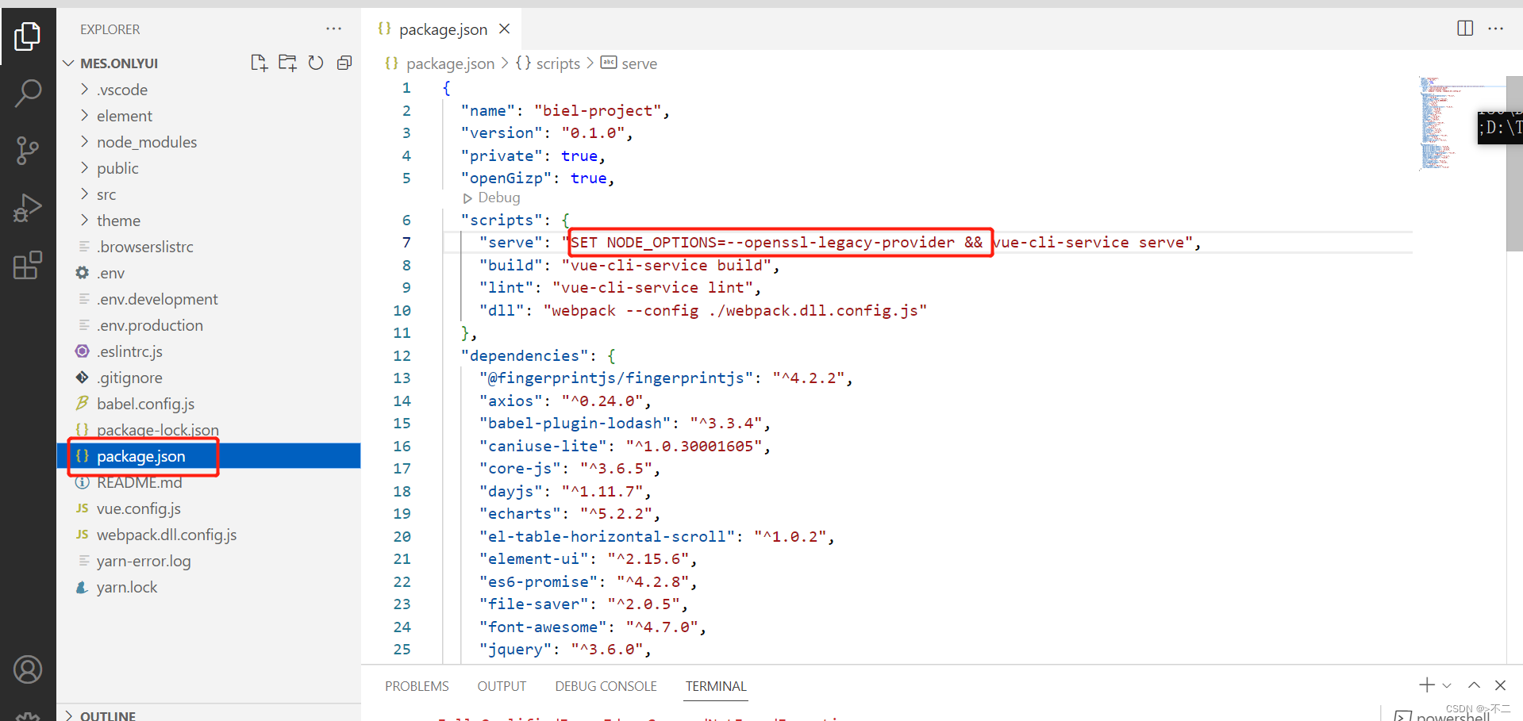Image resolution: width=1523 pixels, height=721 pixels.
Task: Click the "element-ui" dependency line
Action: (588, 559)
